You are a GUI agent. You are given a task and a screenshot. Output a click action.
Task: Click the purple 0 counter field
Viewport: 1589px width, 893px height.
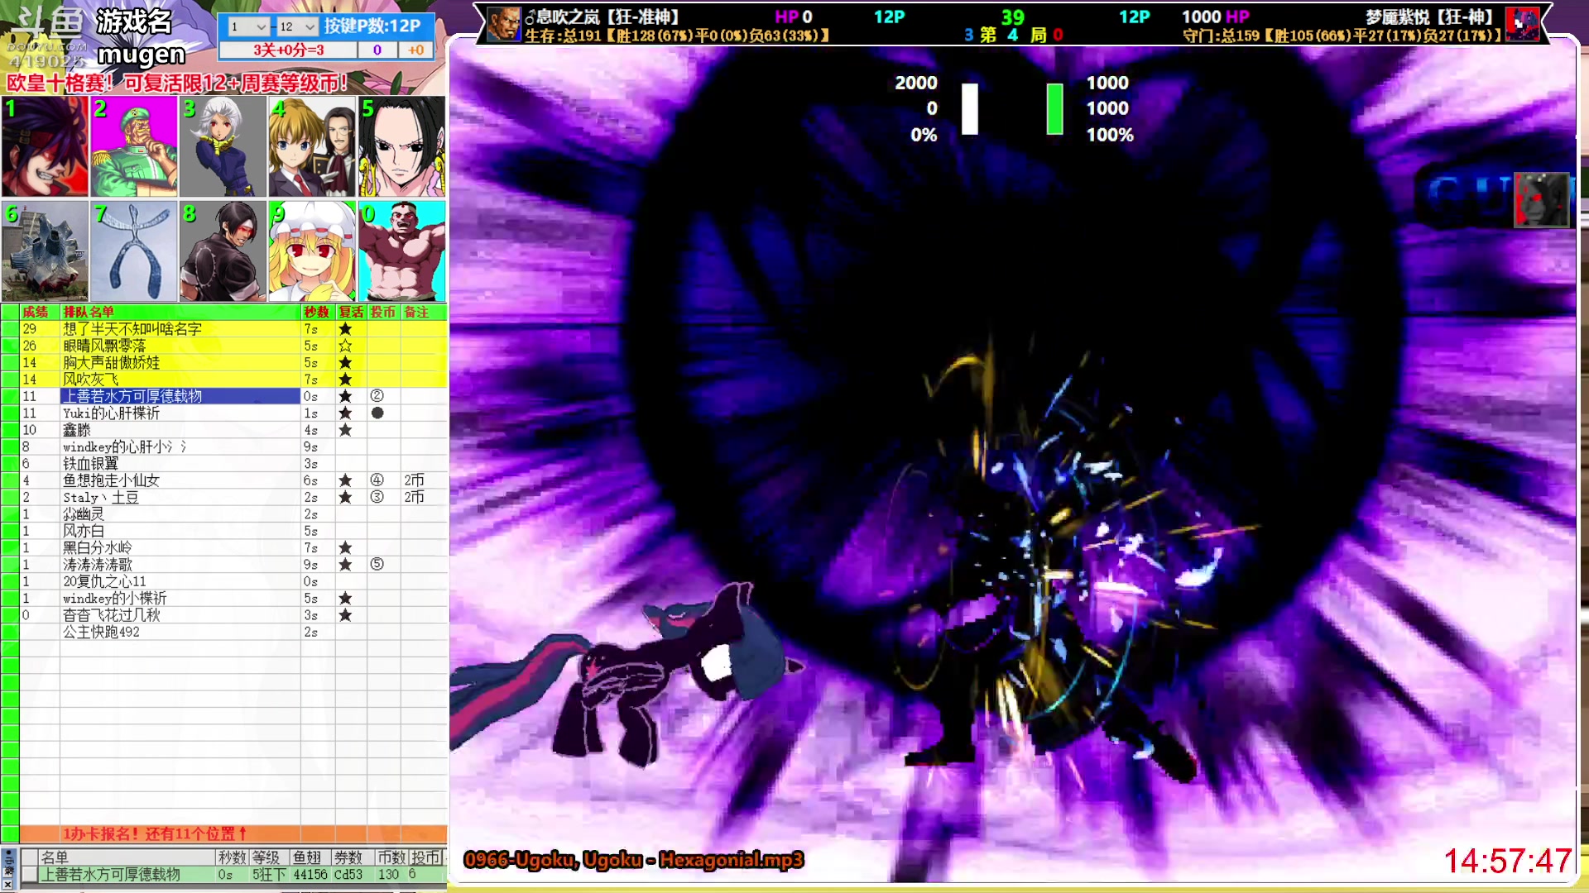point(377,50)
